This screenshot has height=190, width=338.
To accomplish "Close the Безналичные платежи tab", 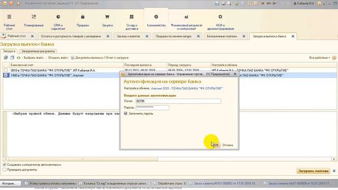I will pyautogui.click(x=244, y=36).
